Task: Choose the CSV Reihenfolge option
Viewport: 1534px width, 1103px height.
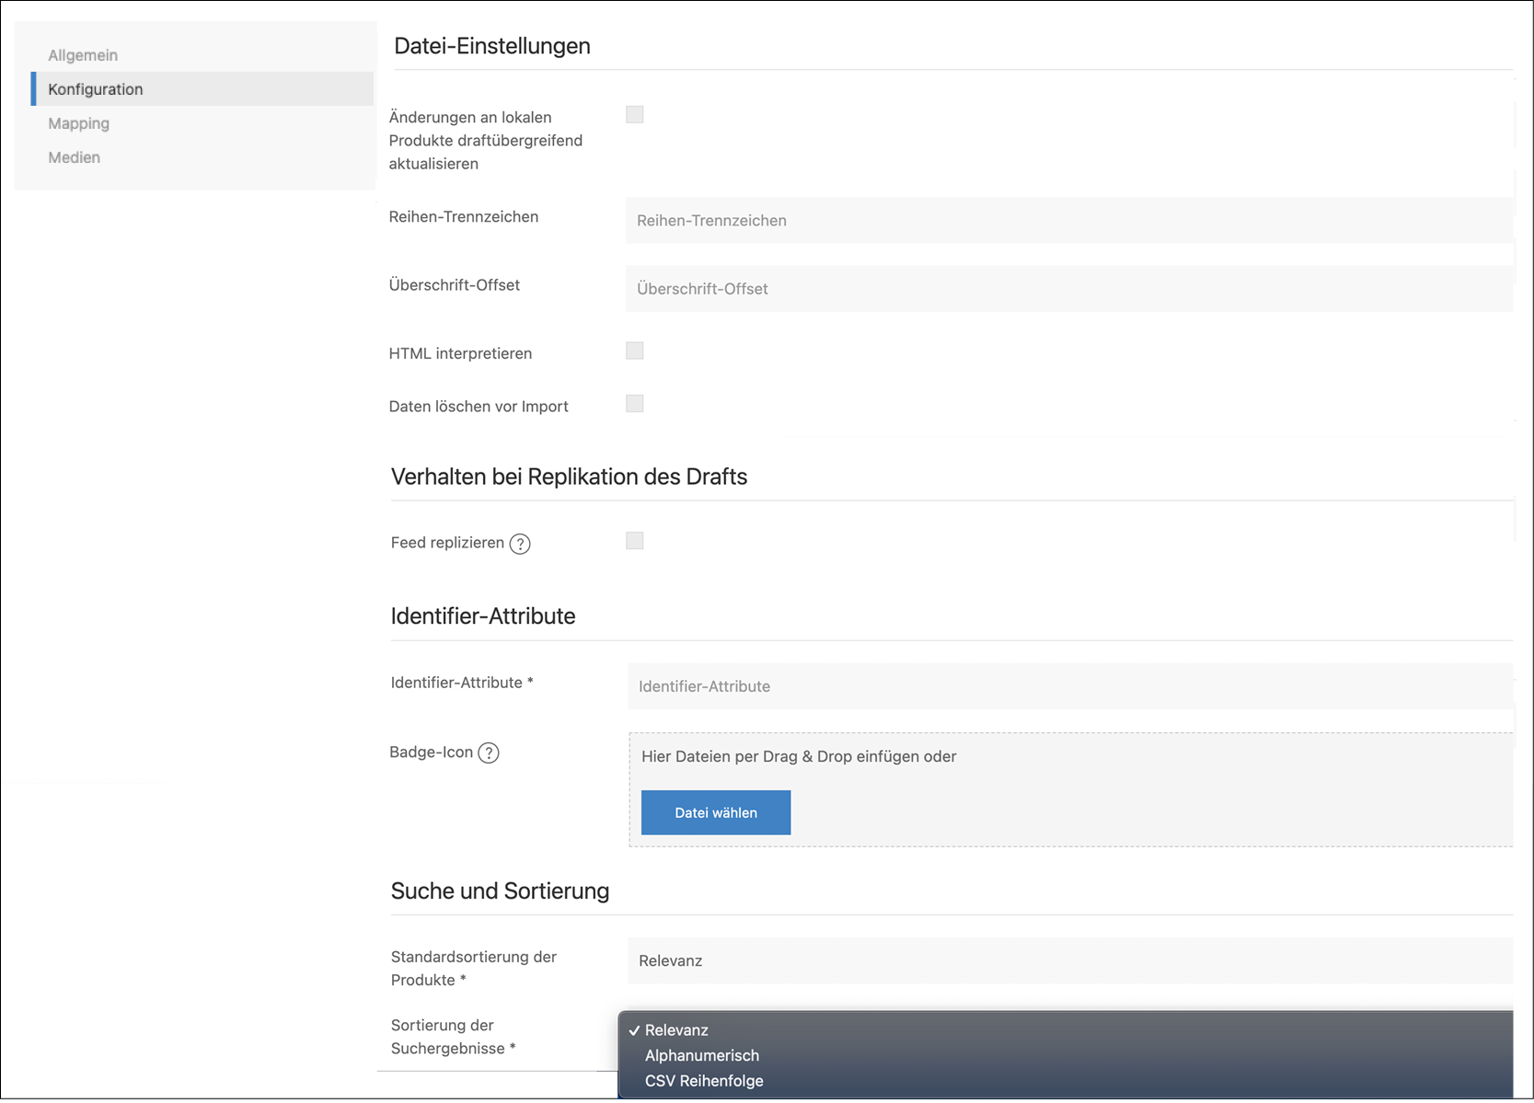Action: click(704, 1081)
